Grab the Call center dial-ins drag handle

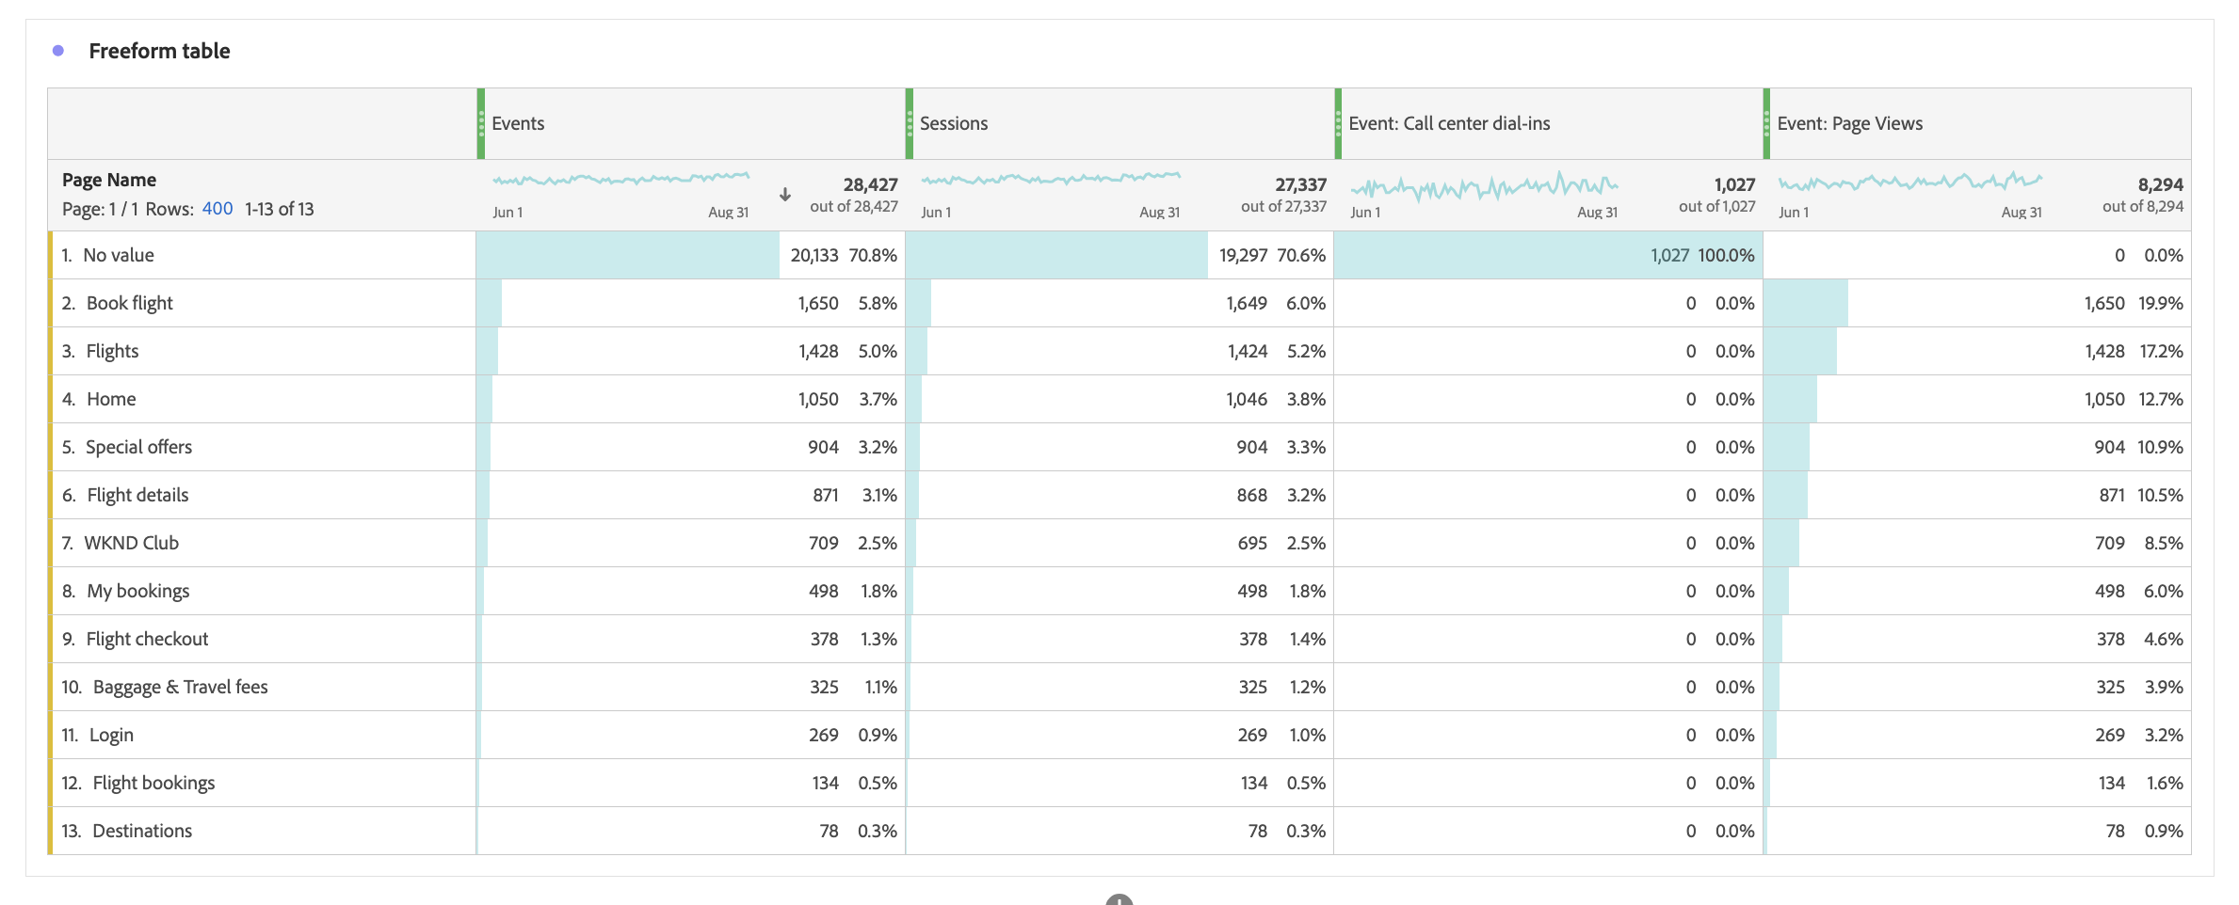click(x=1338, y=123)
